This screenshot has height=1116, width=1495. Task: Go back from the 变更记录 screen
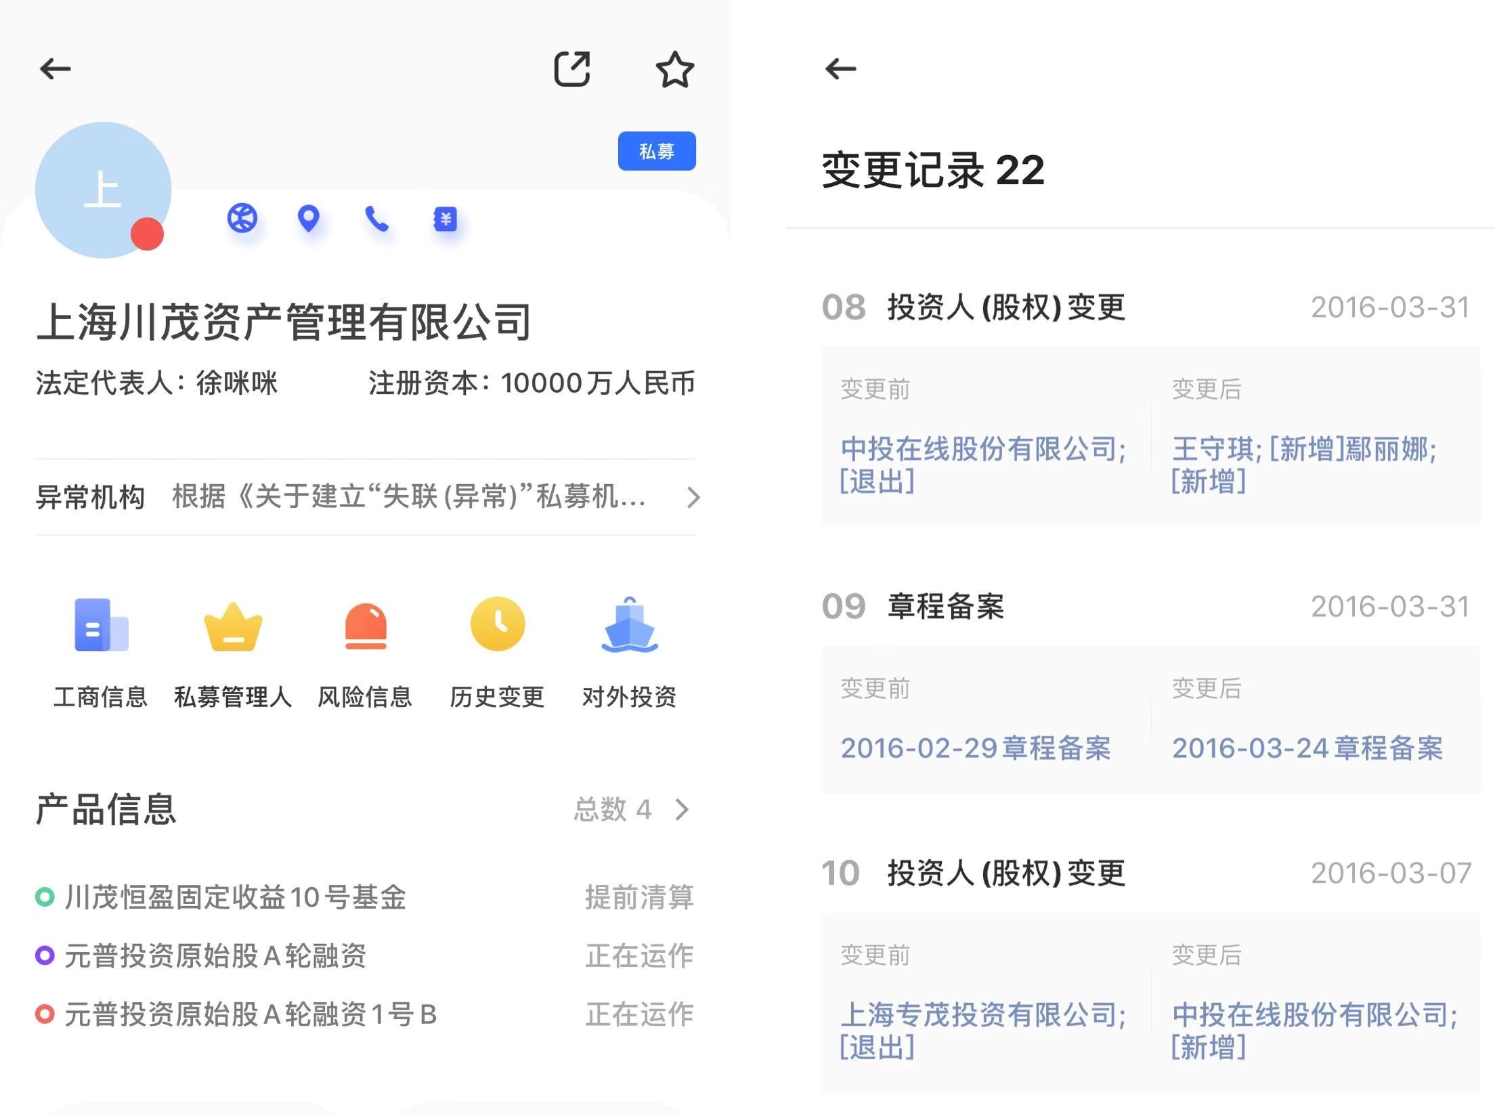(x=841, y=68)
